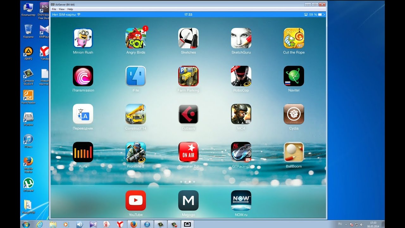Launch Construct'14 game
This screenshot has height=228, width=405.
pos(136,114)
